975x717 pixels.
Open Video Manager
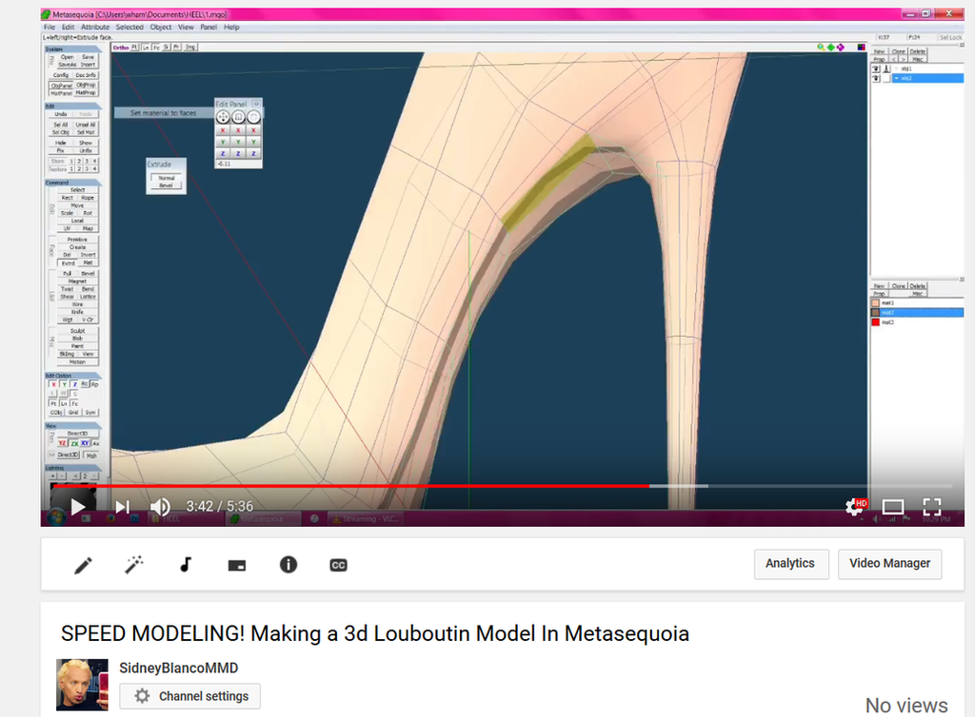coord(890,564)
